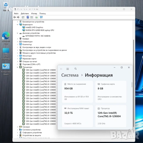This screenshot has width=143, height=143.
Task: Expand the Монитори tree node
Action: pos(18,56)
